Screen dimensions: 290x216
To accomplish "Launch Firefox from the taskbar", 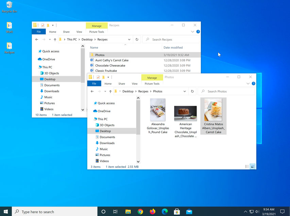I will (x=152, y=212).
